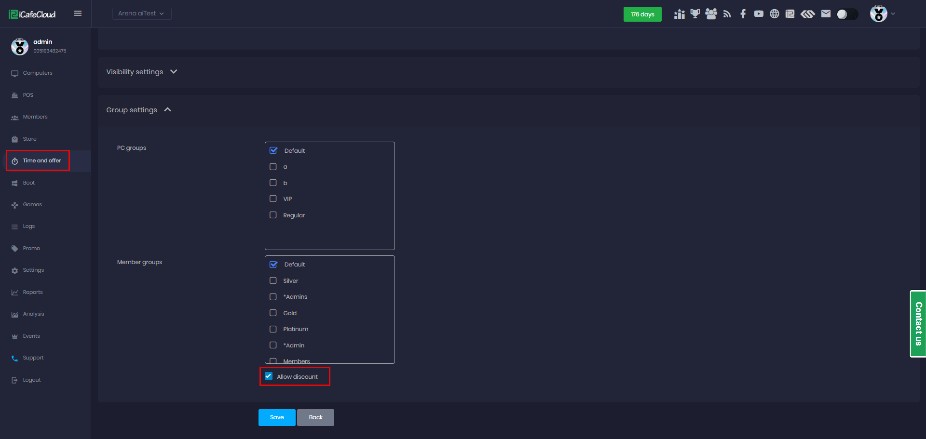Screen dimensions: 926x439
Task: Toggle the theme switch in header
Action: pos(847,14)
